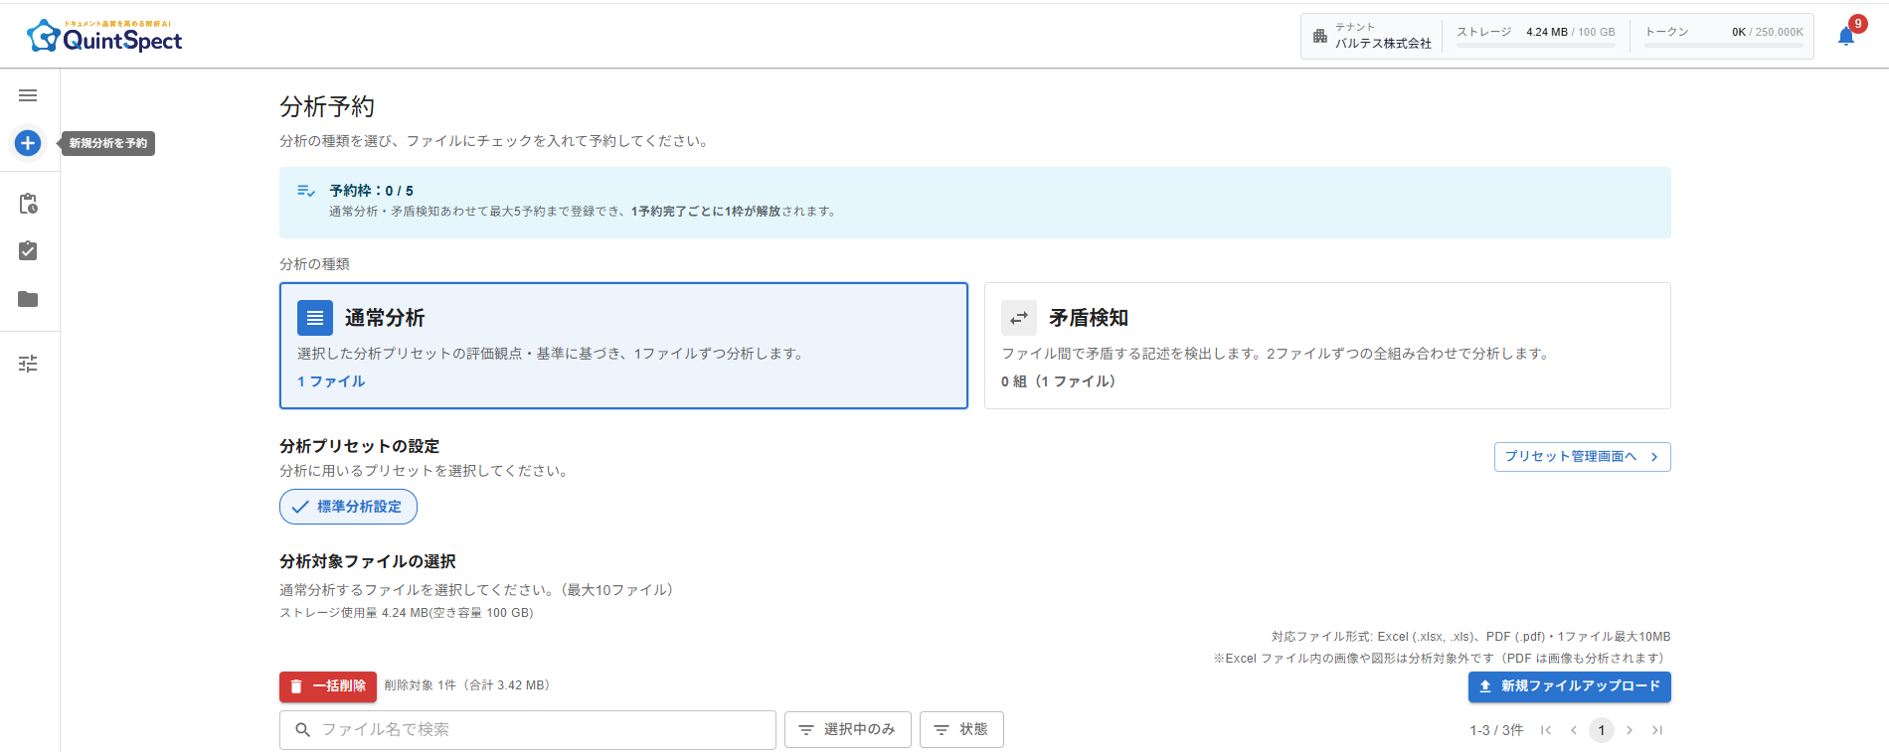Viewport: 1889px width, 752px height.
Task: Click the search magnifier icon
Action: point(303,729)
